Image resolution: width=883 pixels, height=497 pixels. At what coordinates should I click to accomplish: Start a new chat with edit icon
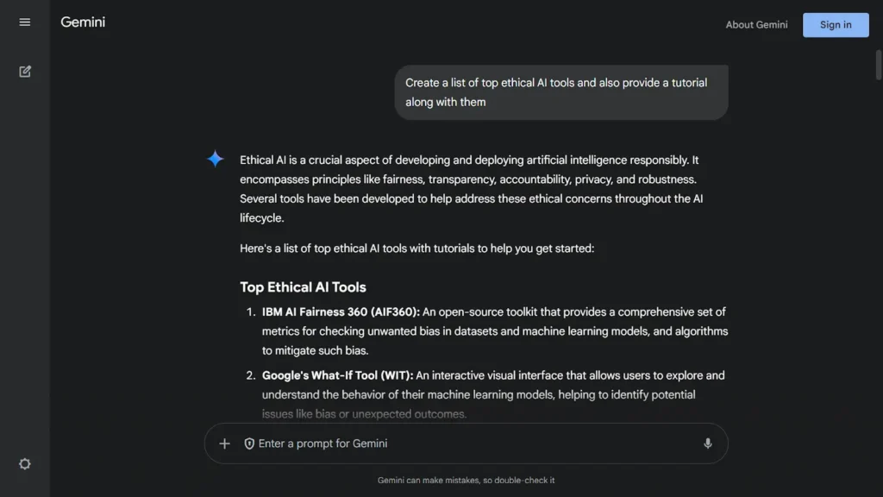25,72
